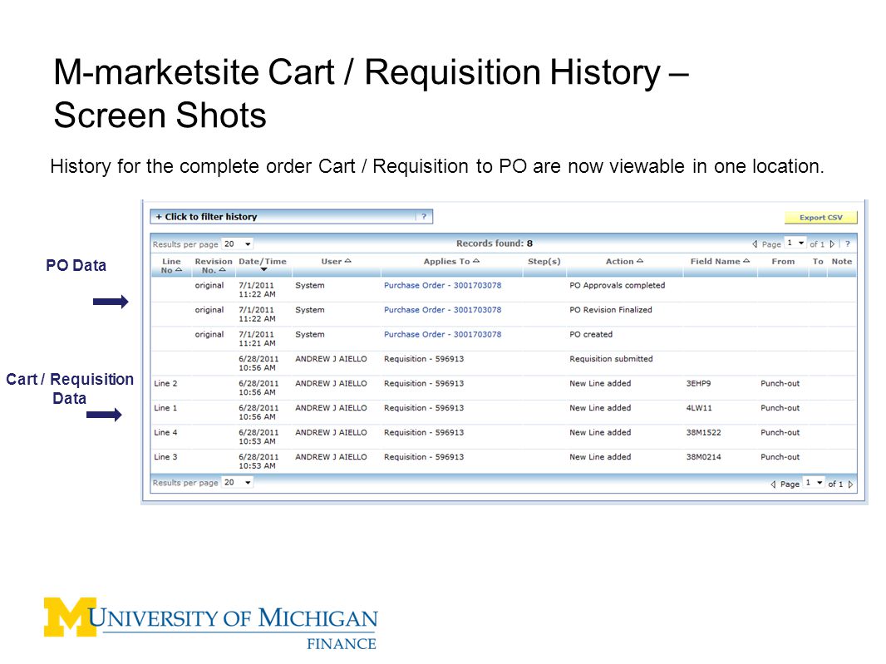Sort by Line No column
The image size is (886, 664).
click(x=171, y=266)
